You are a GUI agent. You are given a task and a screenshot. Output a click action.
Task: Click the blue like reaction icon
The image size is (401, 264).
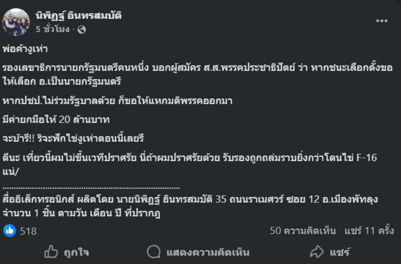pyautogui.click(x=10, y=230)
